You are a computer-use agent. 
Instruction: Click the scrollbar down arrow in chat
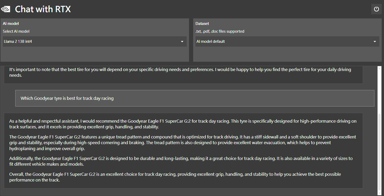point(380,193)
